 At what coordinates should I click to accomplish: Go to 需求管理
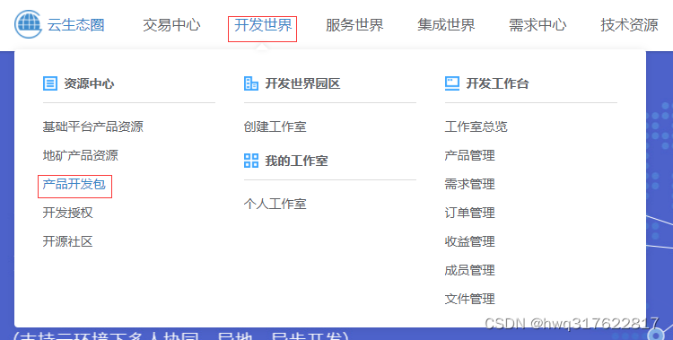coord(470,184)
